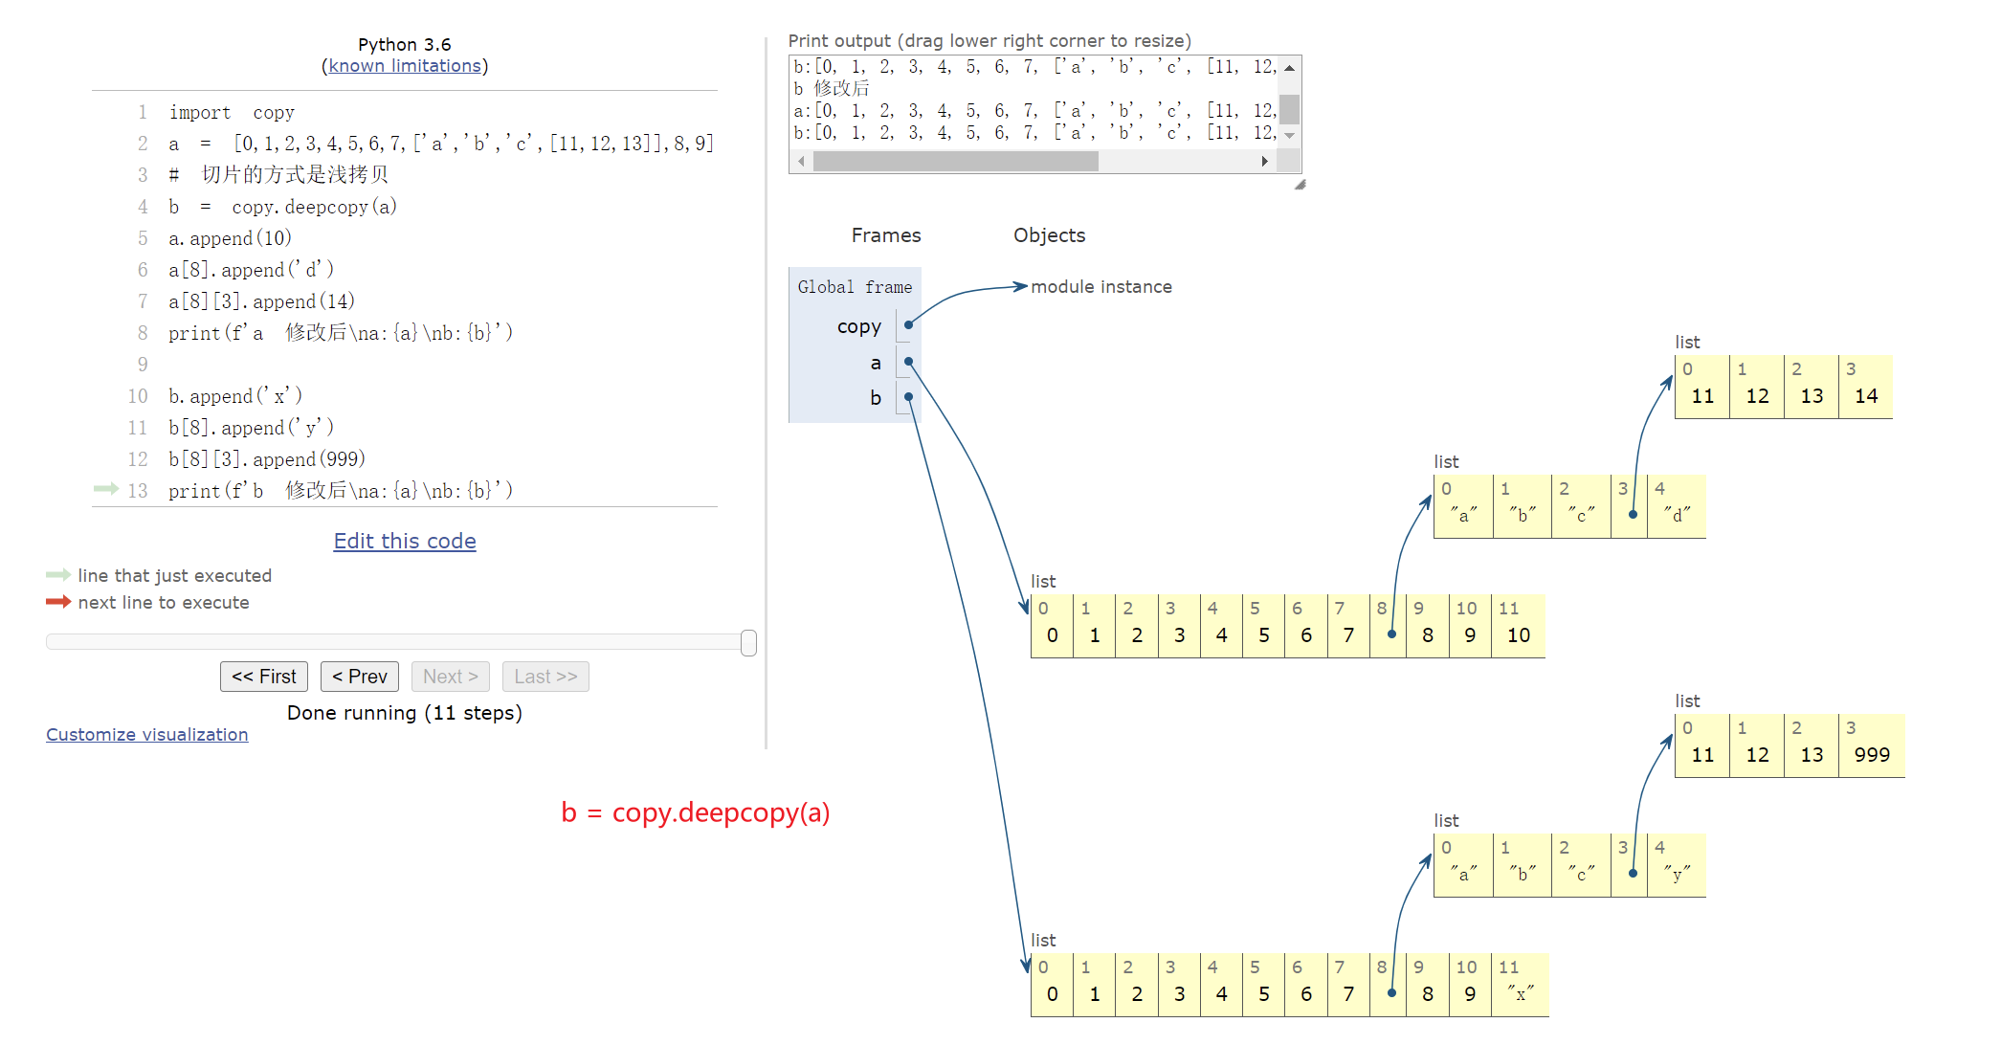Open Customize visualization link
Viewport: 2001px width, 1045px height.
coord(147,735)
